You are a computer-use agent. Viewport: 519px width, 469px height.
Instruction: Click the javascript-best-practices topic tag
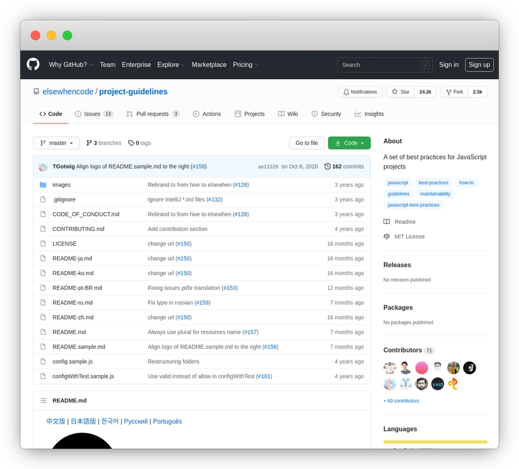point(414,205)
